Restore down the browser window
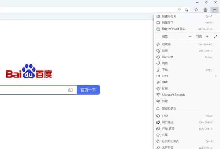 click(x=206, y=2)
